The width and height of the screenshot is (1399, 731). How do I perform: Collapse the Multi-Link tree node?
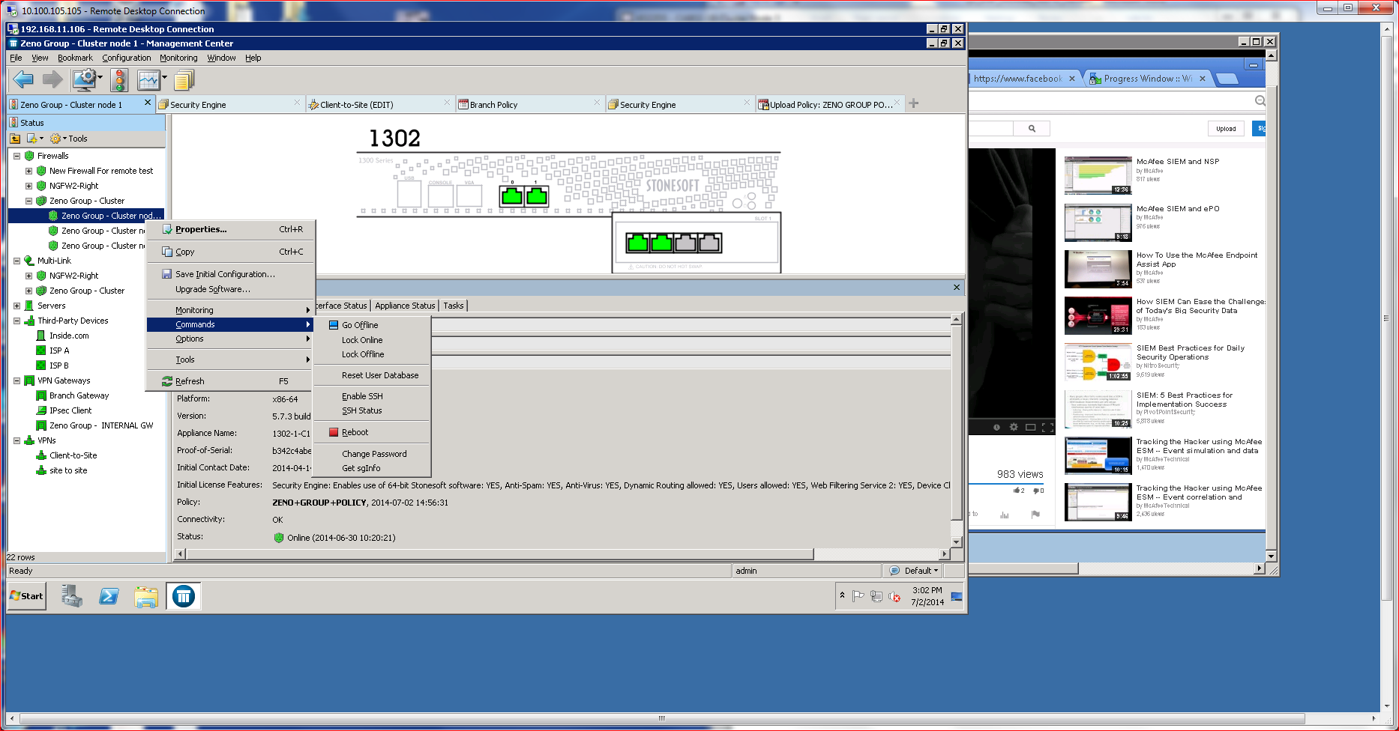coord(16,261)
